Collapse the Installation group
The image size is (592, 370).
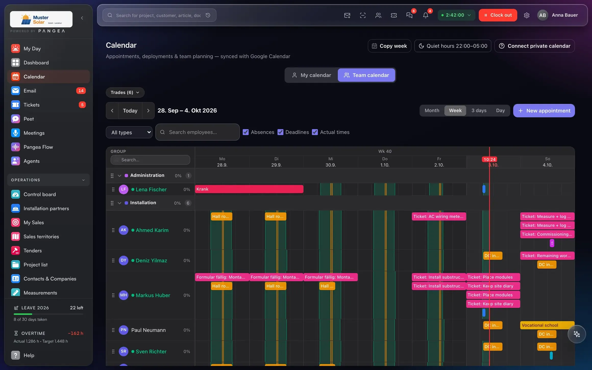pyautogui.click(x=119, y=203)
